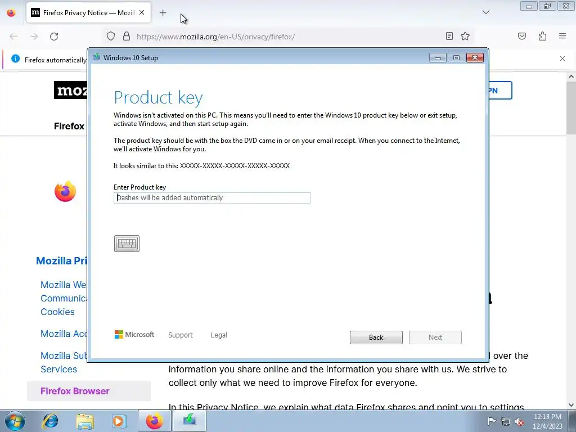Minimize the Windows 10 Setup window
576x432 pixels.
click(438, 58)
